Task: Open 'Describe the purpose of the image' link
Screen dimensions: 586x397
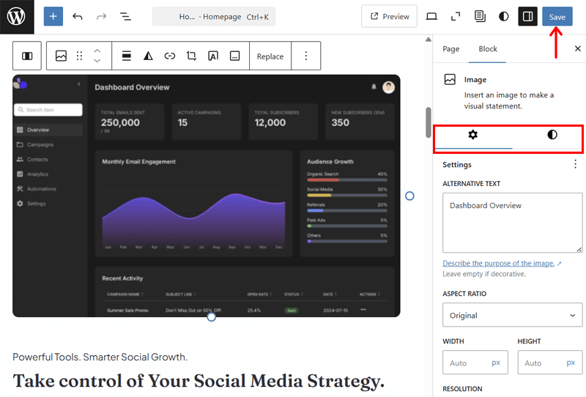Action: click(x=498, y=263)
